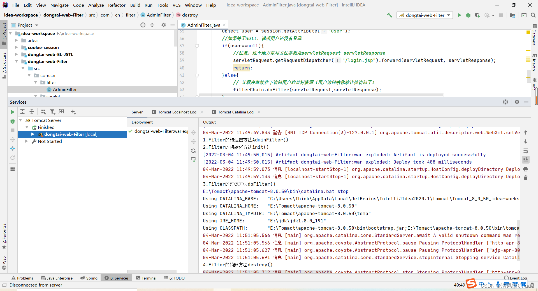Expand the .idea folder
The image size is (538, 291).
coord(17,40)
